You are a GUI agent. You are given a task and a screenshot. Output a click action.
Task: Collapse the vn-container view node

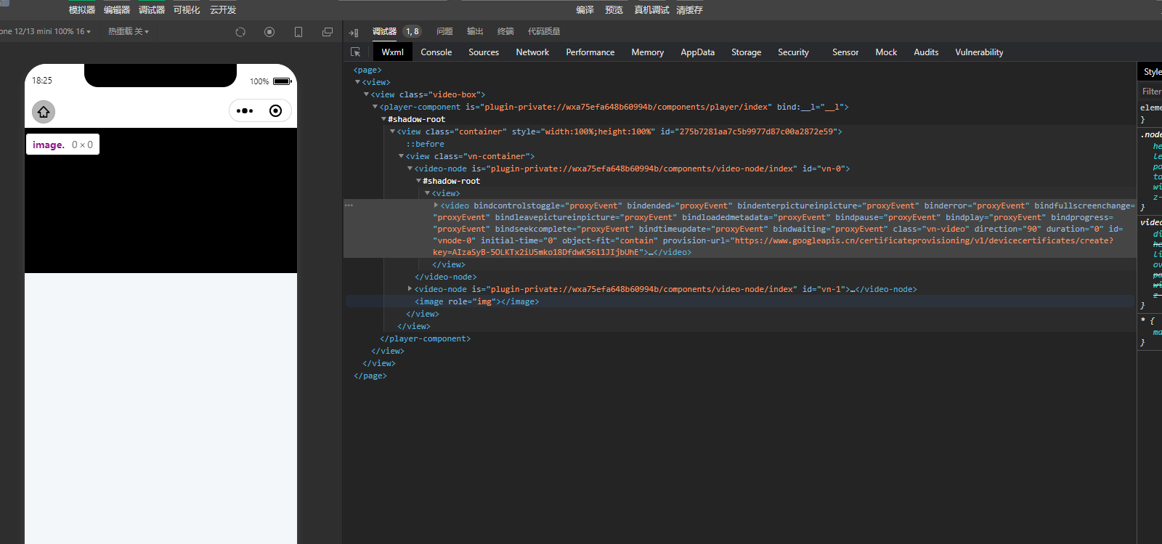click(401, 156)
